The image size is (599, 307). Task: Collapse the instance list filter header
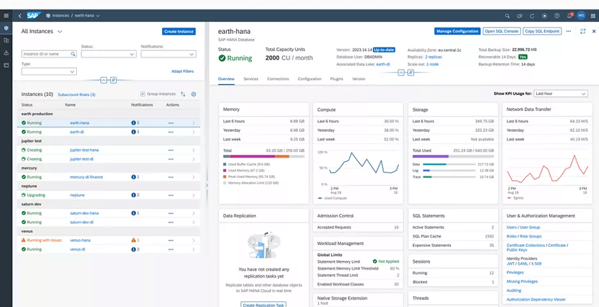[104, 80]
